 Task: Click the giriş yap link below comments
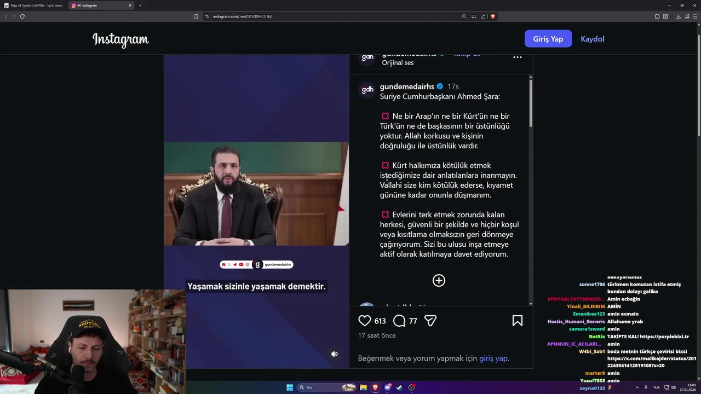coord(493,358)
